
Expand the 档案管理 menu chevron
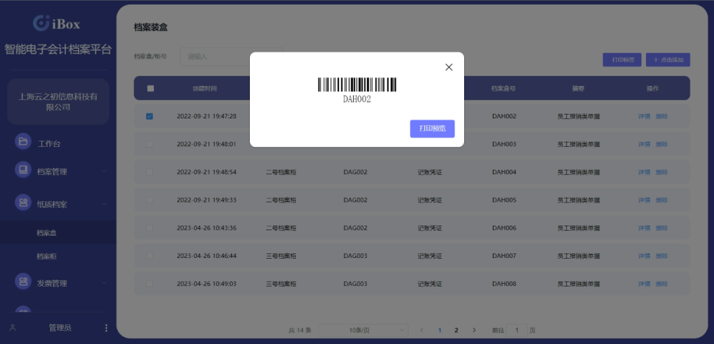pyautogui.click(x=104, y=171)
